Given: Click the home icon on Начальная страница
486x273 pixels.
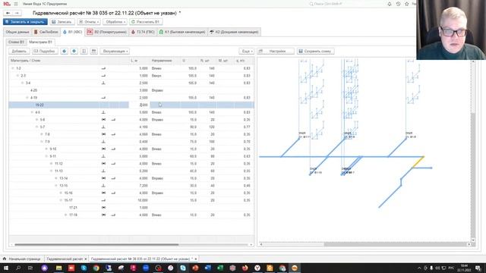Looking at the screenshot, I should coord(5,259).
